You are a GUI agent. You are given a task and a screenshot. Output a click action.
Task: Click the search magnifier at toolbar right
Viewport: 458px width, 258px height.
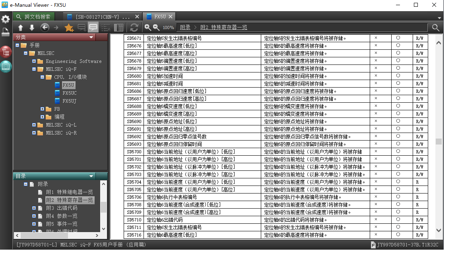pos(436,27)
